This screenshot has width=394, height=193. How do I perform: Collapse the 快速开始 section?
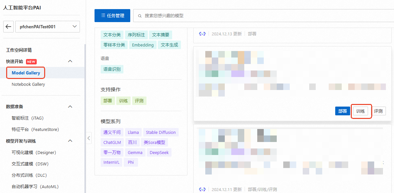click(x=70, y=61)
